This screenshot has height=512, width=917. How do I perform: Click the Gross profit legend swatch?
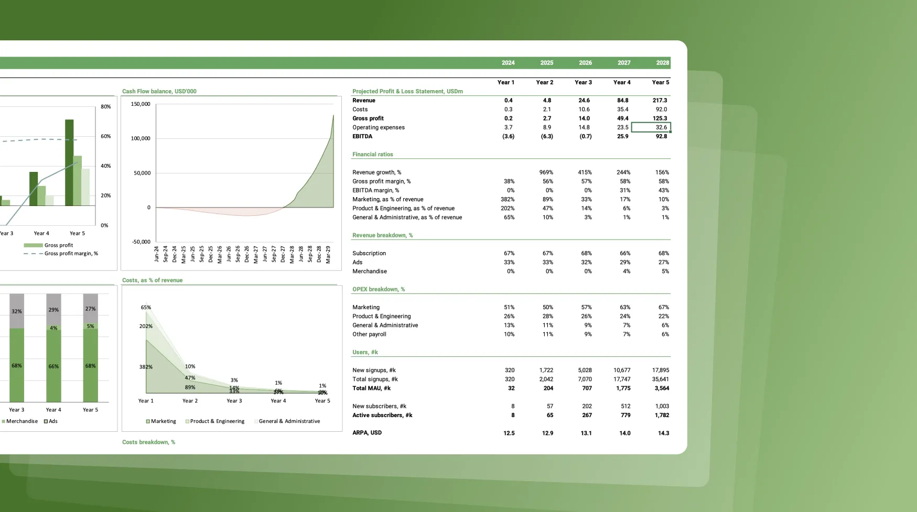point(33,245)
